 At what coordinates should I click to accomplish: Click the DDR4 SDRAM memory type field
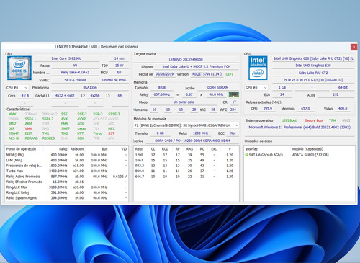218,87
